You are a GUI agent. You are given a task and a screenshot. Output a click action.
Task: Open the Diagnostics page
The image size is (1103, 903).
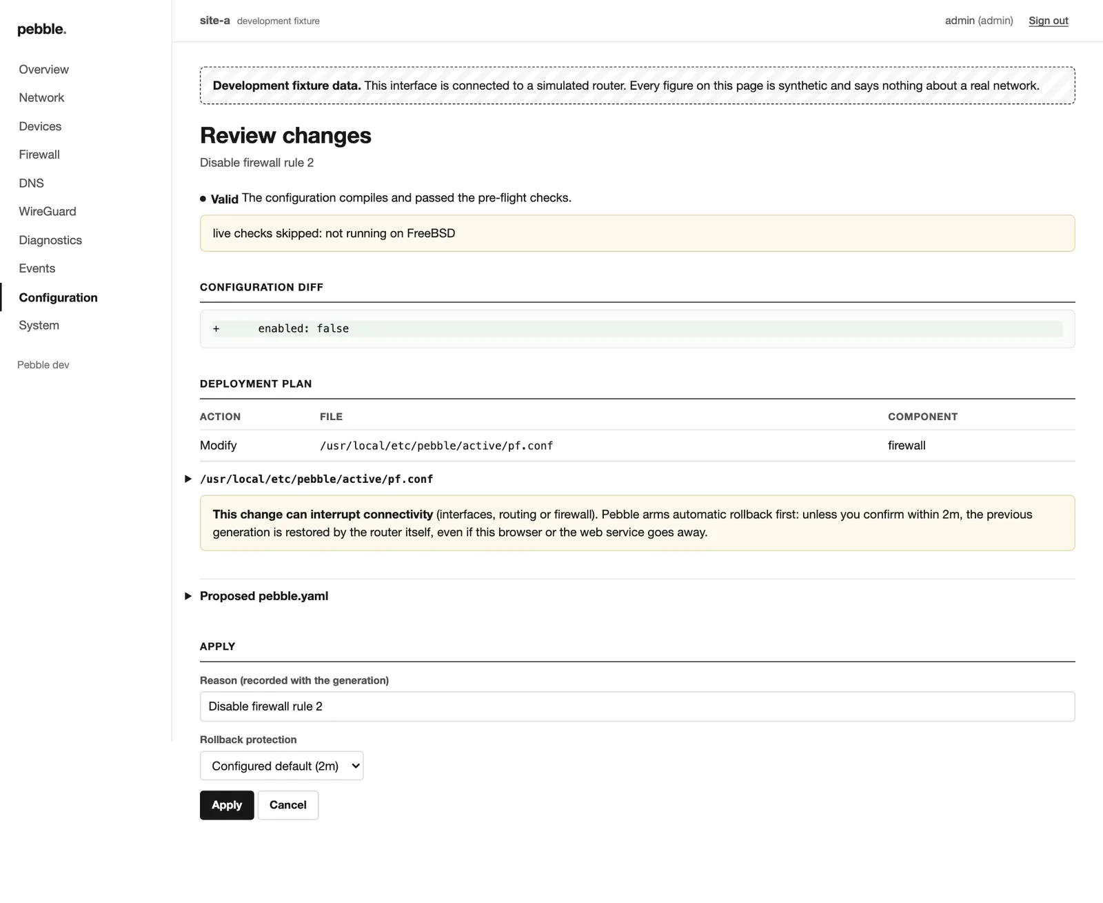(x=50, y=240)
